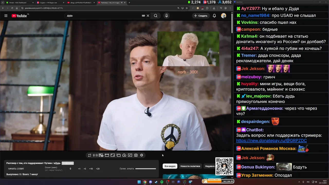
Task: Go to YouTube home via logo
Action: pyautogui.click(x=19, y=16)
